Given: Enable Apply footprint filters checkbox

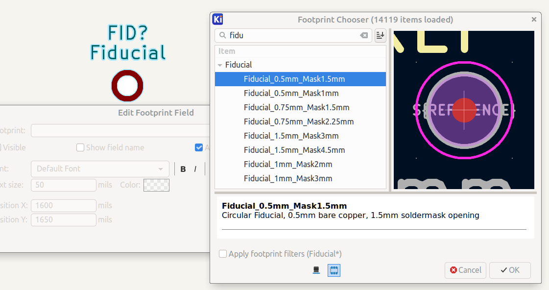Looking at the screenshot, I should tap(223, 254).
